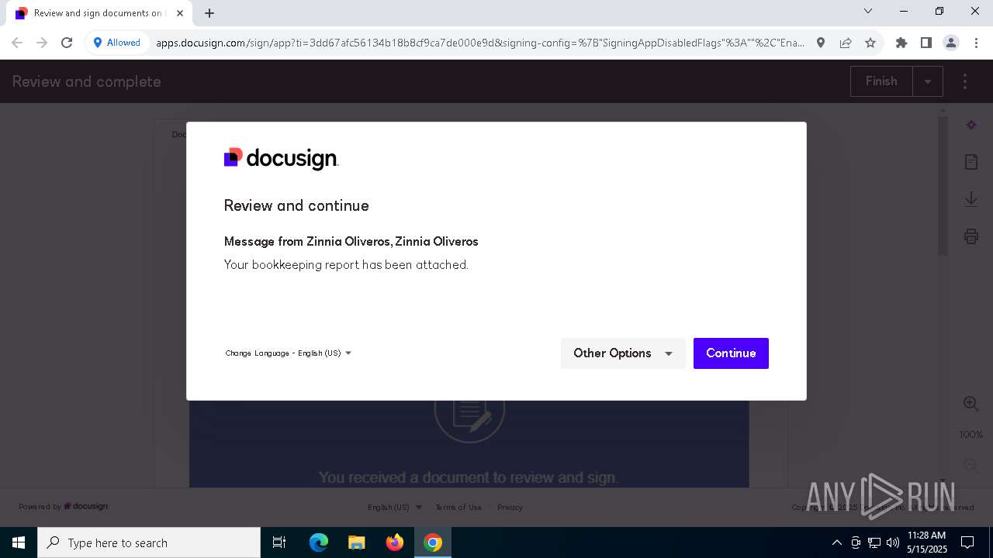The width and height of the screenshot is (993, 558).
Task: Click the zoom in magnifier icon
Action: pyautogui.click(x=971, y=403)
